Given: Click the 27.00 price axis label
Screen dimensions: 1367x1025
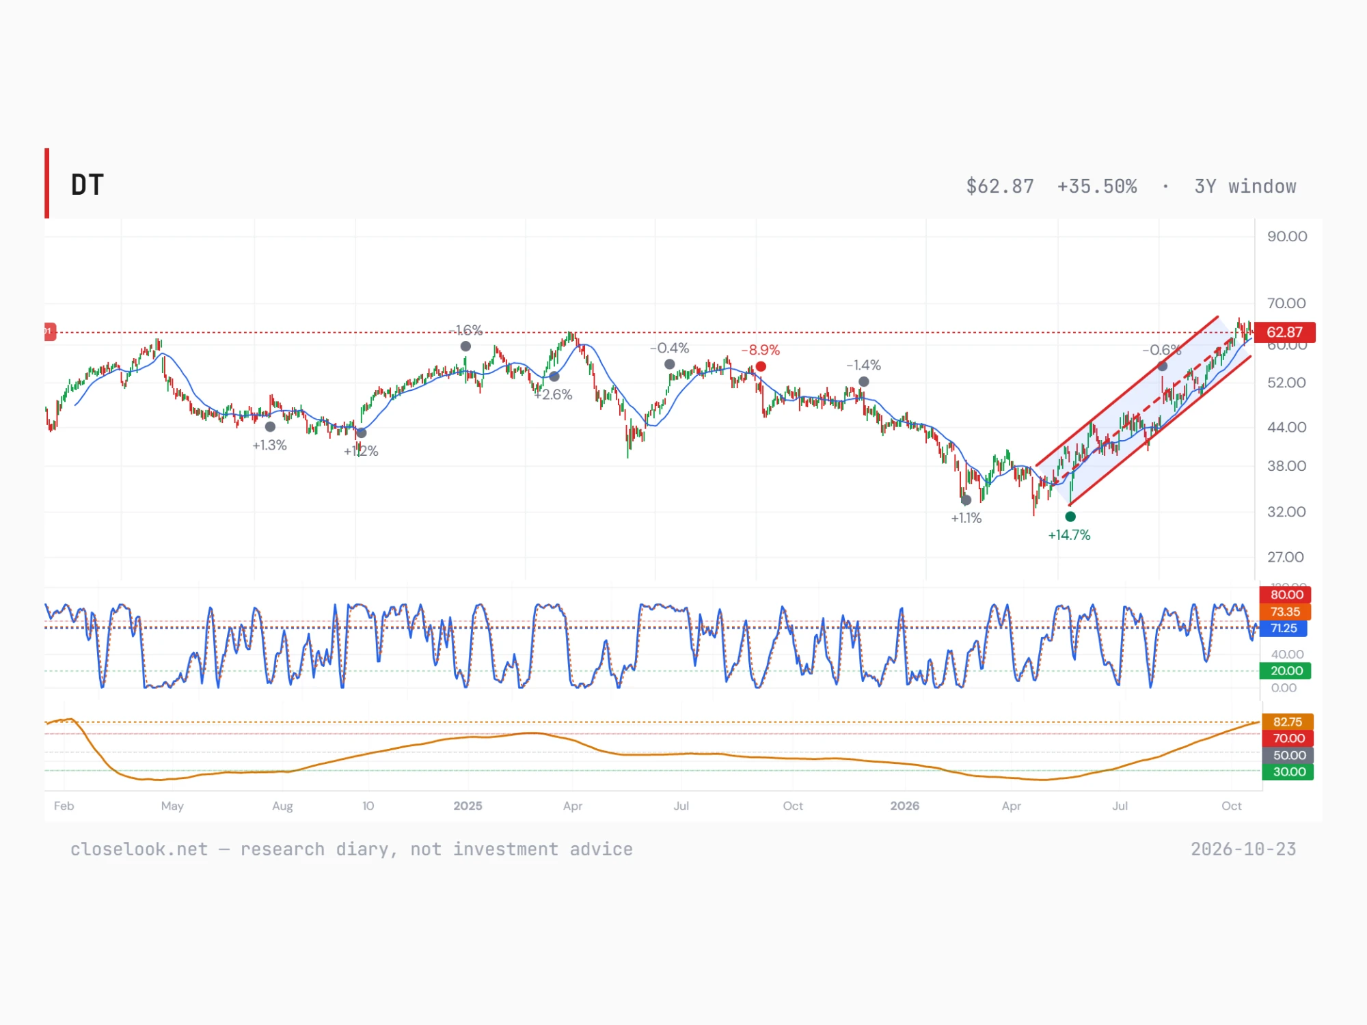Looking at the screenshot, I should 1286,557.
